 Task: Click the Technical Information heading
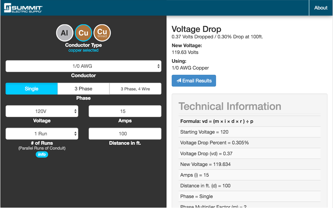tap(230, 106)
